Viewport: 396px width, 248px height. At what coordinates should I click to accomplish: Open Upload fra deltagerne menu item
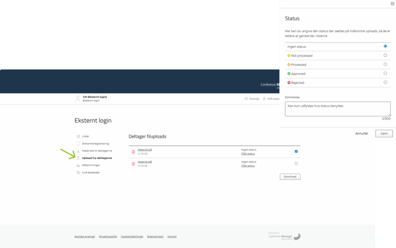click(97, 158)
